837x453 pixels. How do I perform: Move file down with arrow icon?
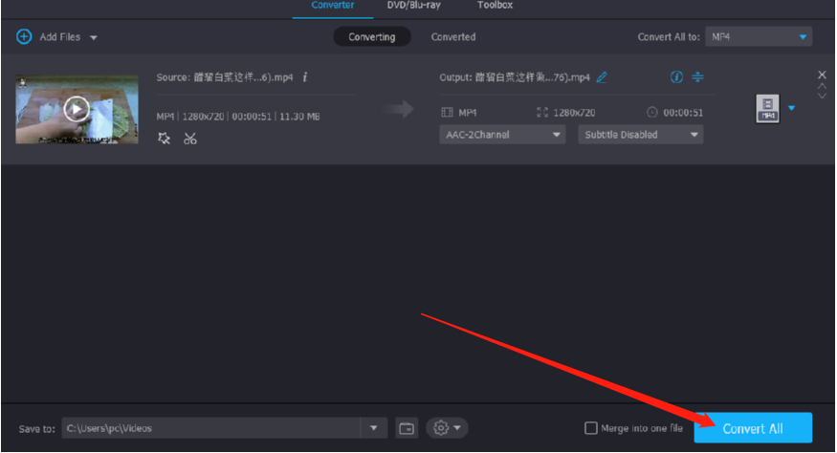pyautogui.click(x=822, y=96)
